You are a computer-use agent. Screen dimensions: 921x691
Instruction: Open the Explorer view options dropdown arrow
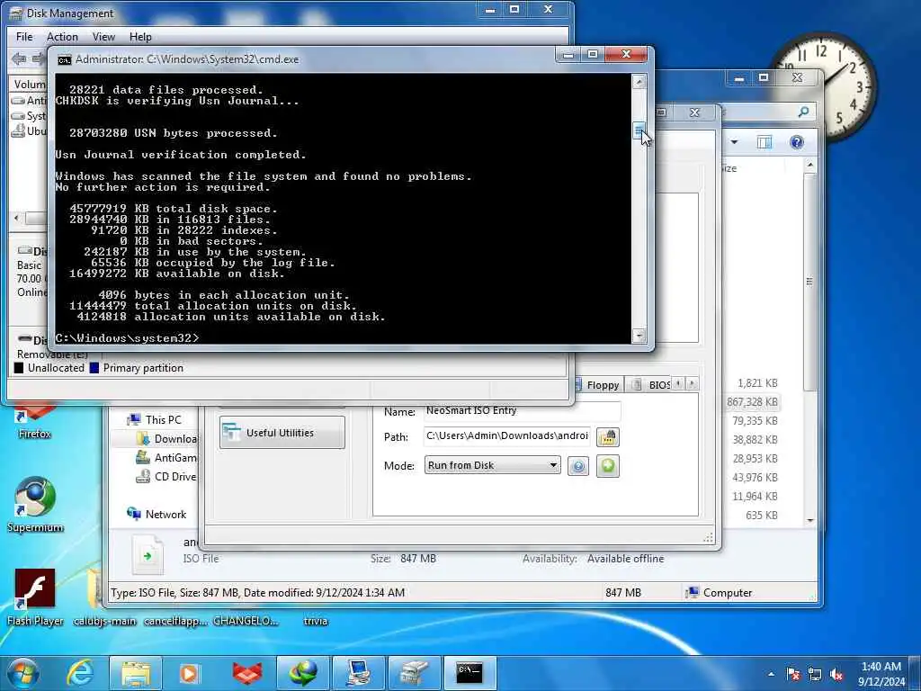(734, 142)
